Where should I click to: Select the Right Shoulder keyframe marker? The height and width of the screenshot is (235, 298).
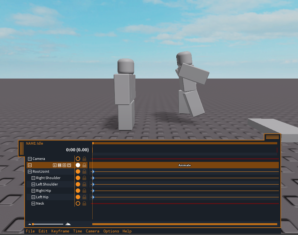click(93, 178)
